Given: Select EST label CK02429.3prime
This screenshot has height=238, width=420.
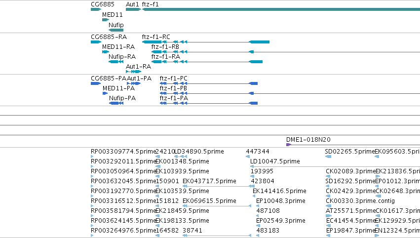Looking at the screenshot, I should 350,192.
